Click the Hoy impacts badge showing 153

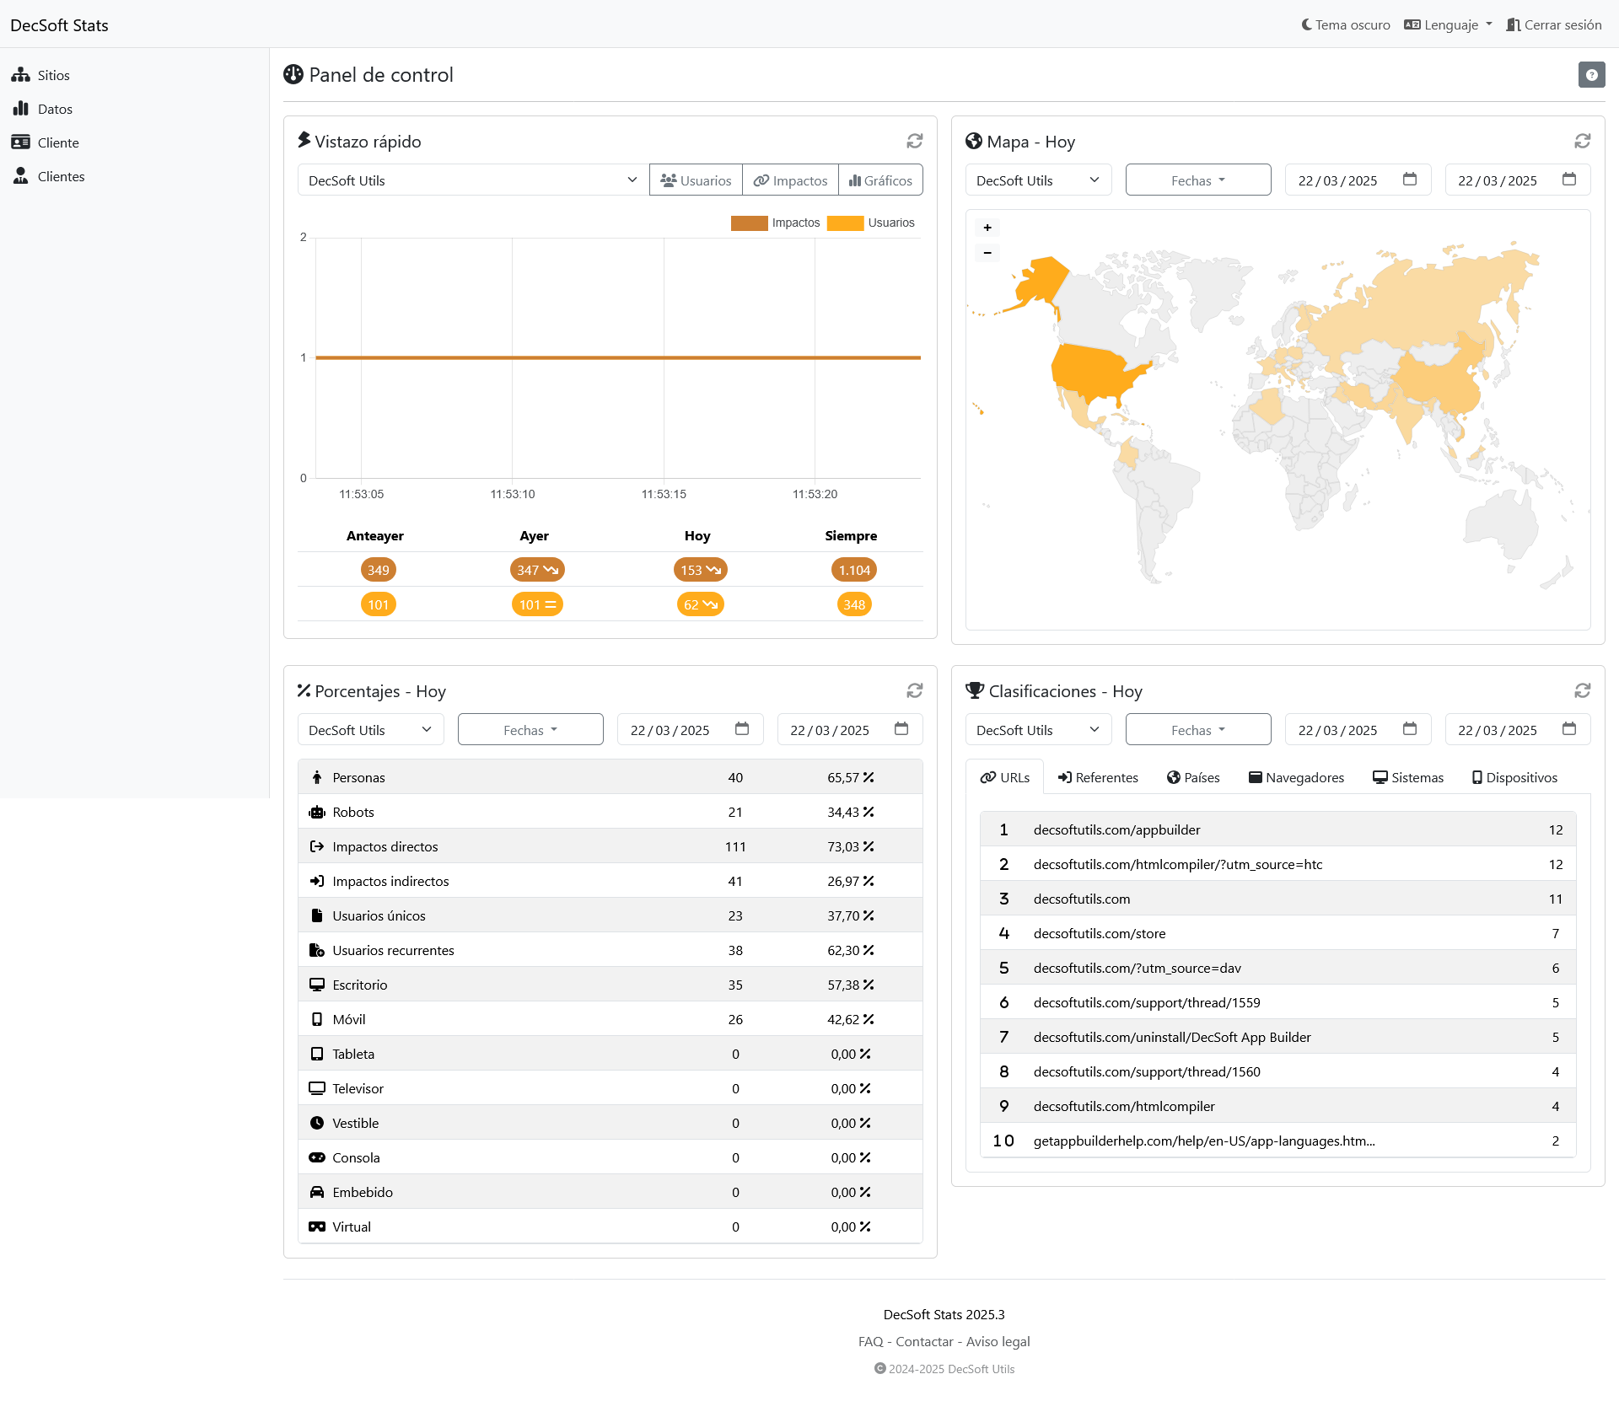(699, 570)
